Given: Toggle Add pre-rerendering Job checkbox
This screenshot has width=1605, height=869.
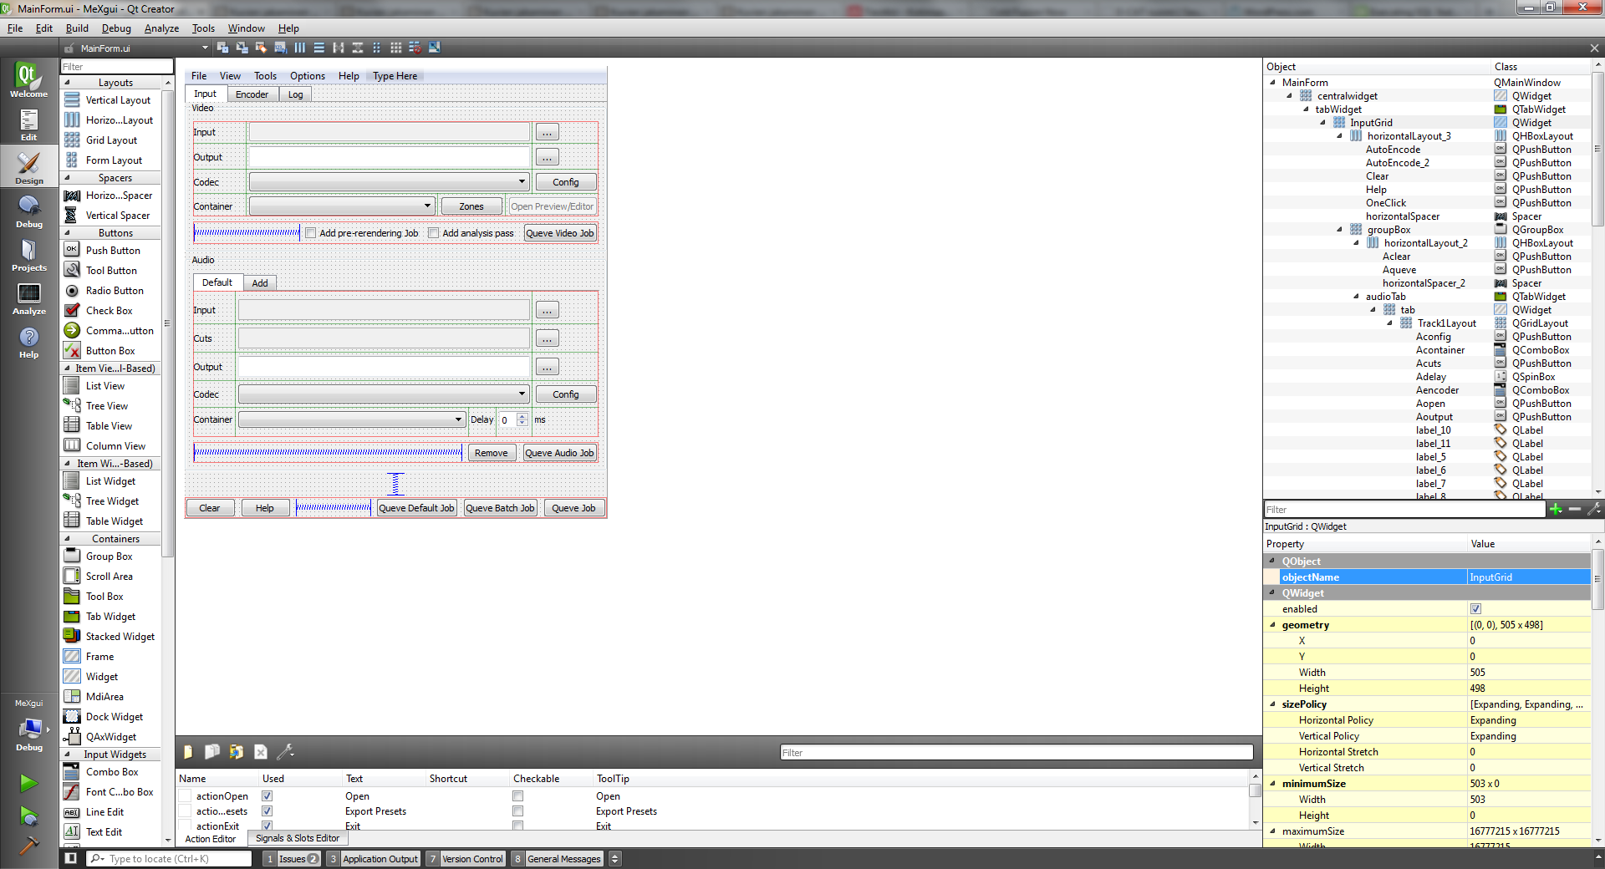Looking at the screenshot, I should [311, 233].
